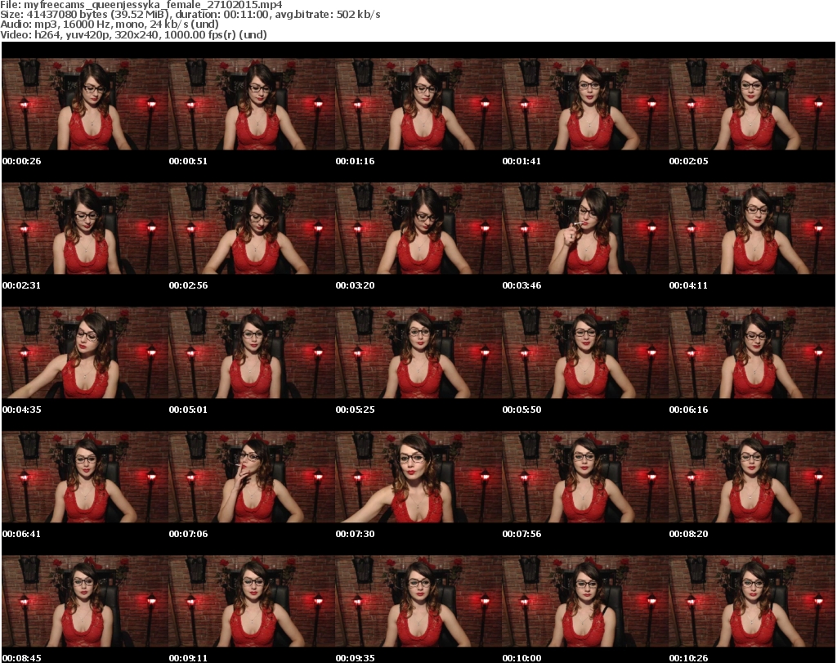Open the last thumbnail at 00:10:26

coord(752,602)
